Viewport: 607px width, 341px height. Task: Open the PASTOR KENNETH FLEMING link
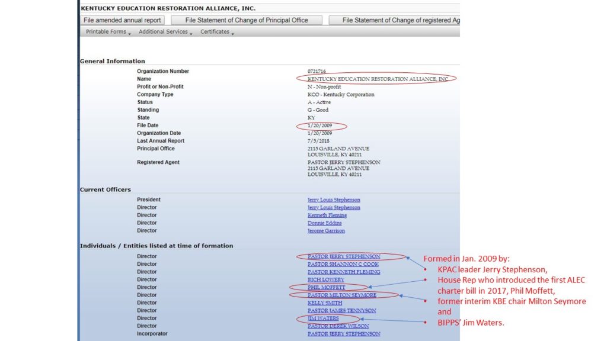[x=344, y=272]
